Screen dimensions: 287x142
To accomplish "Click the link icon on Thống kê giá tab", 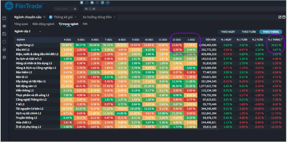I will point(51,17).
